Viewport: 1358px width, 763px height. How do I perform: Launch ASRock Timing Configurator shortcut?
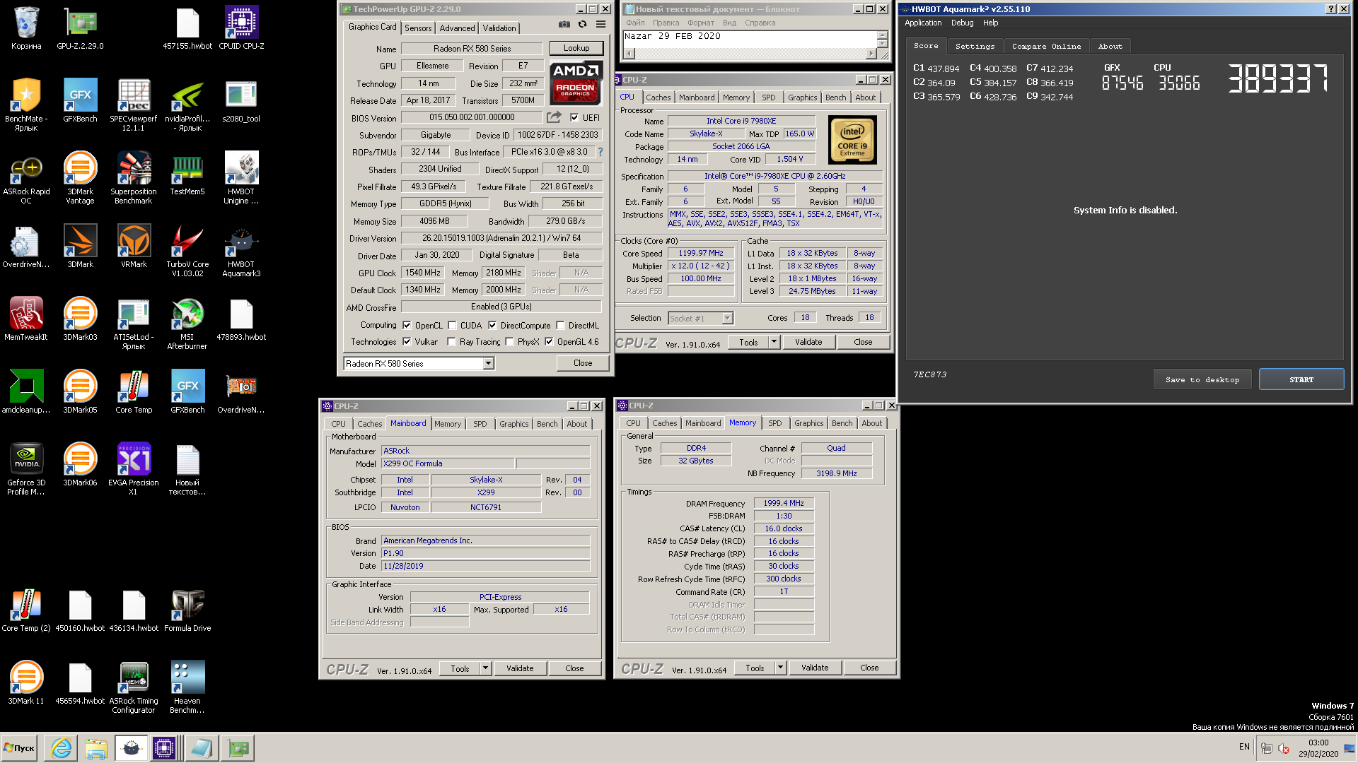click(134, 687)
